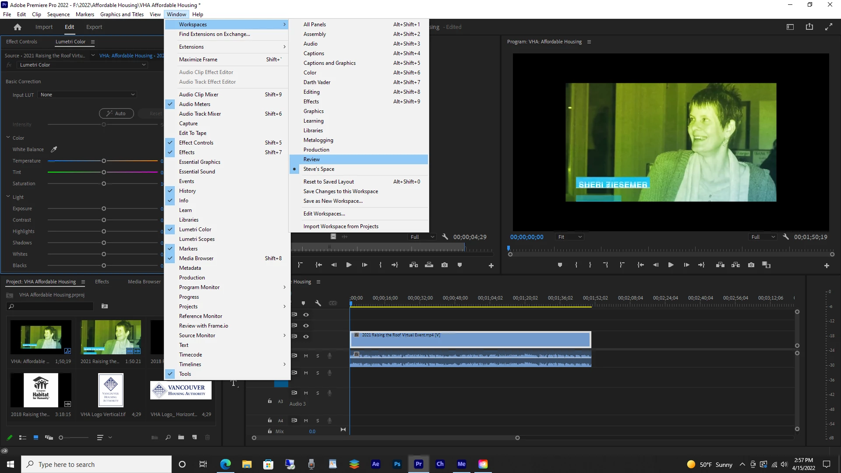The height and width of the screenshot is (473, 841).
Task: Click Export Frame camera icon in Program monitor
Action: pos(751,265)
